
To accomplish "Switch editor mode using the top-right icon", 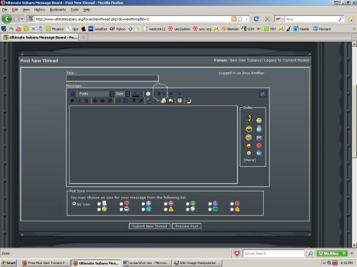I will [263, 93].
